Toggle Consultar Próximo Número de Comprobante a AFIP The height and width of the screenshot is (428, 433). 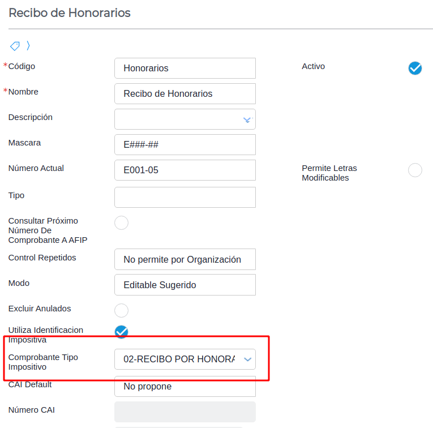(x=121, y=223)
